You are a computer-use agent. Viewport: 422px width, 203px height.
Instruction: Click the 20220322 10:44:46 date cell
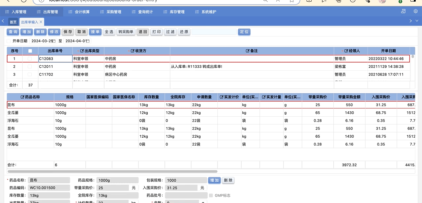389,58
